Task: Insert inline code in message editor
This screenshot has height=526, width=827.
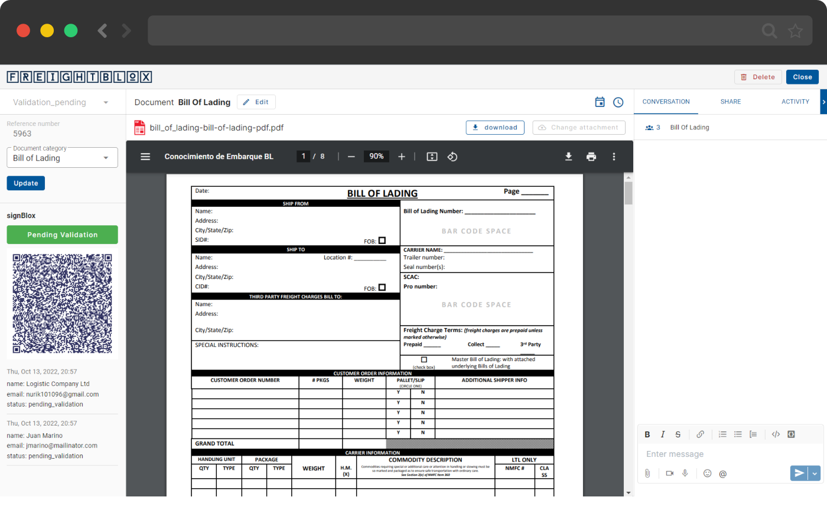Action: [776, 434]
